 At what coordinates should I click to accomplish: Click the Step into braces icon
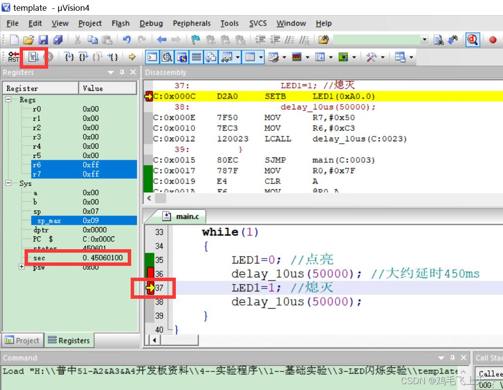coord(69,57)
